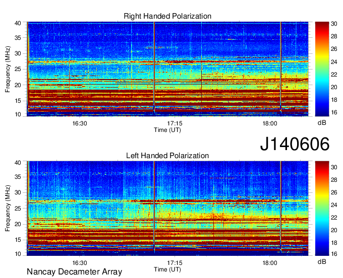
Task: Click the 30 dB tick on Left Handed colorbar
Action: [x=334, y=167]
